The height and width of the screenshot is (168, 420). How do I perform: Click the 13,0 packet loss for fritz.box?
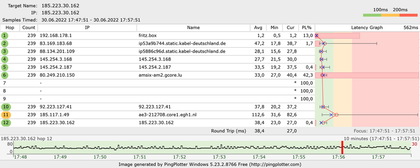[x=308, y=35]
